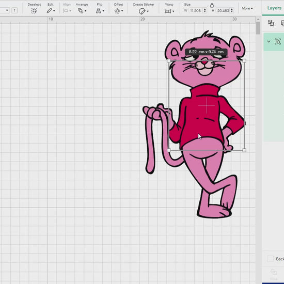Click the bottom-right selection handle

coord(244,150)
